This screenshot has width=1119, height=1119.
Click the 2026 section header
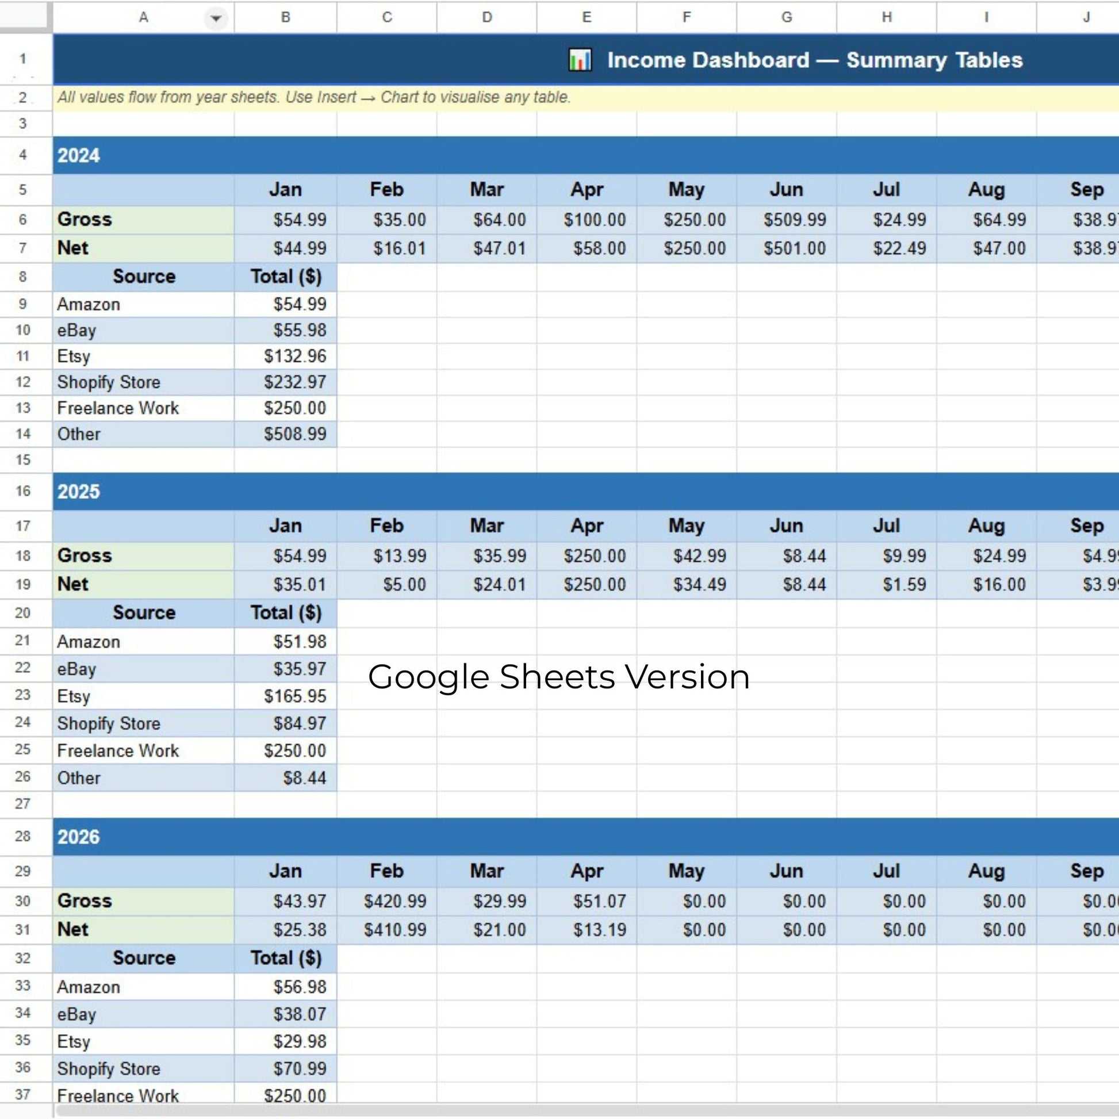[x=586, y=836]
